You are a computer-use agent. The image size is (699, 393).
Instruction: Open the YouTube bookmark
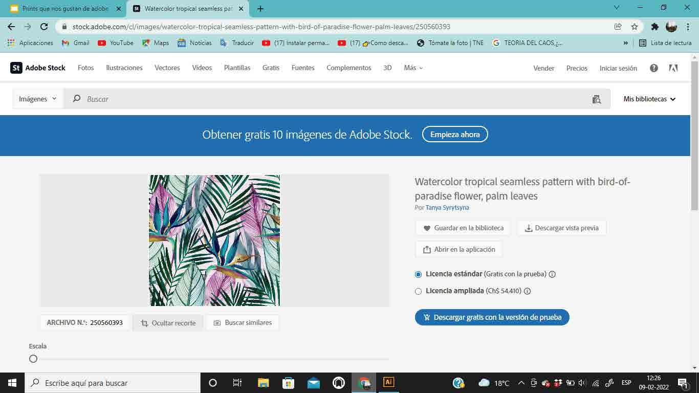(x=116, y=43)
